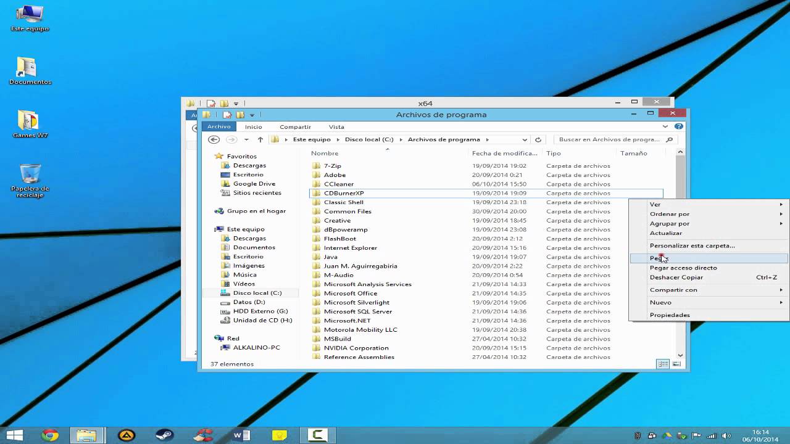Click the volume speaker tray icon
This screenshot has height=444, width=790.
point(725,436)
